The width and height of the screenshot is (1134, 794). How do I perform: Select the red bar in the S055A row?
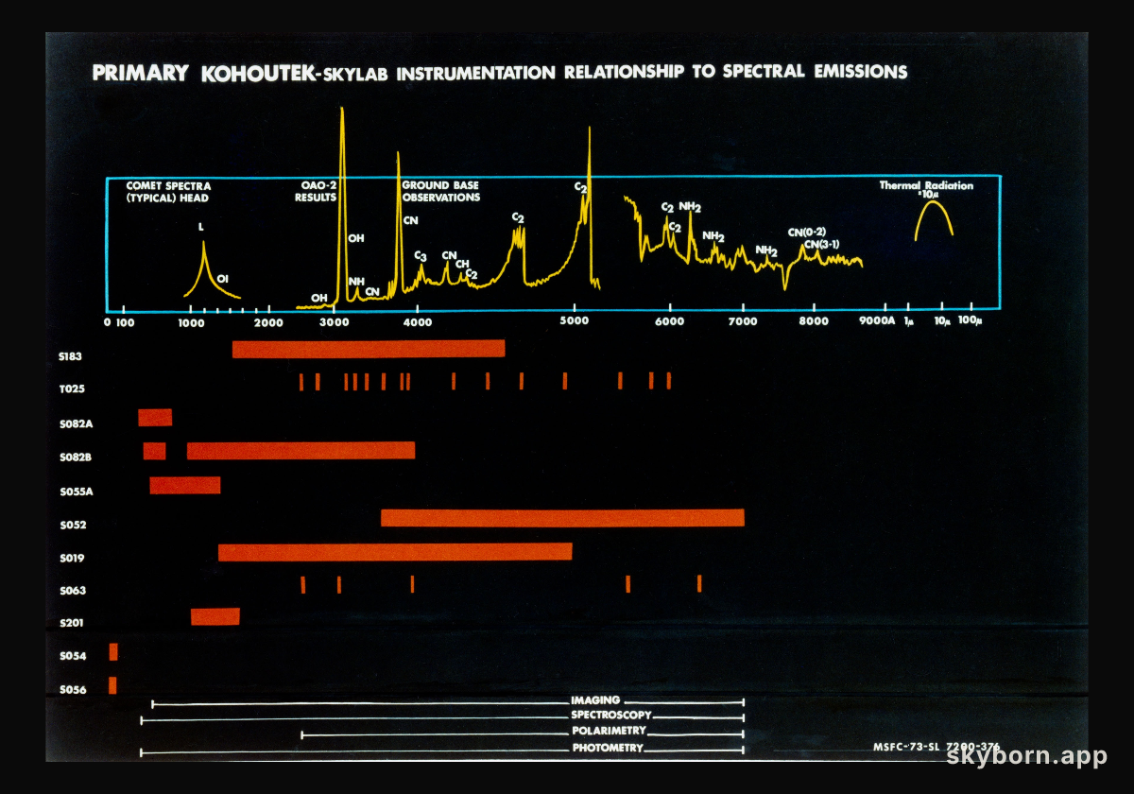[185, 485]
